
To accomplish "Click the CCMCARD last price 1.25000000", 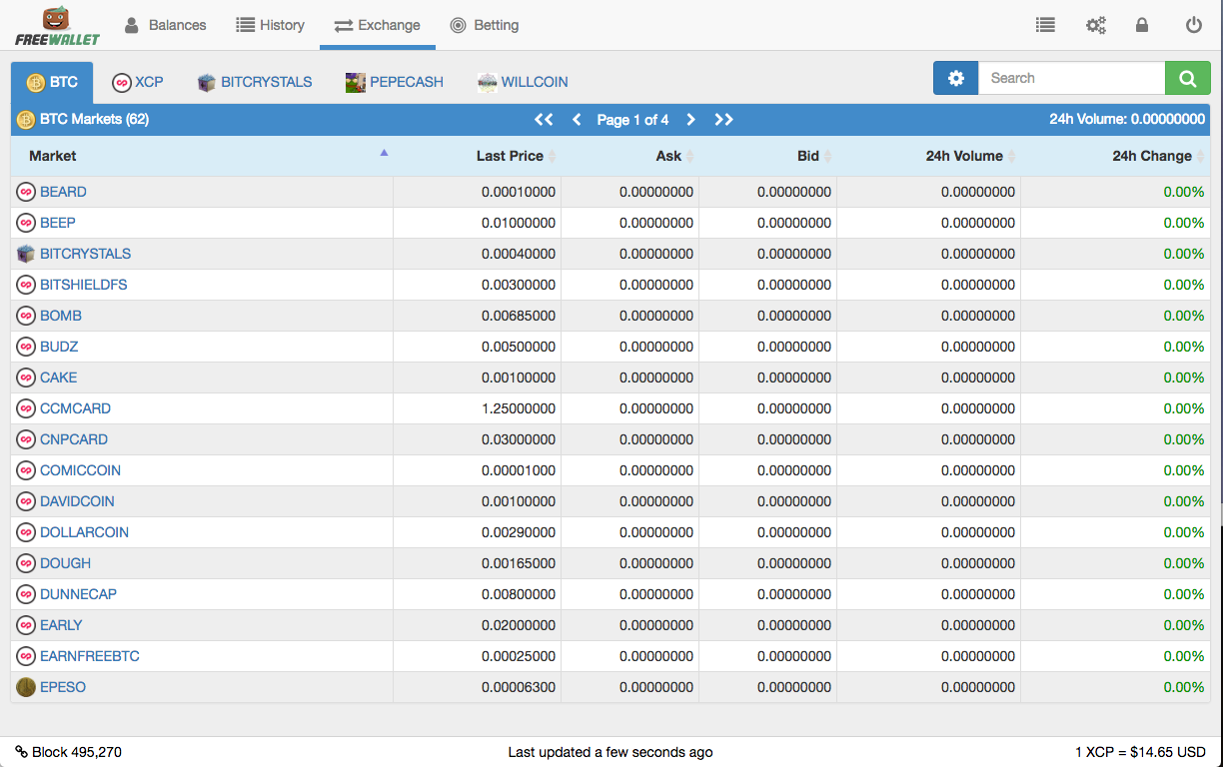I will click(x=519, y=408).
